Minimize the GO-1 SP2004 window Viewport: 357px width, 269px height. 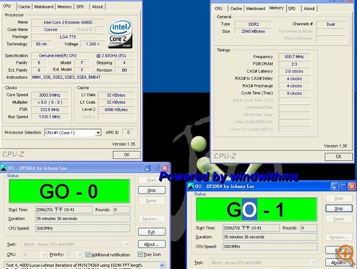click(334, 187)
